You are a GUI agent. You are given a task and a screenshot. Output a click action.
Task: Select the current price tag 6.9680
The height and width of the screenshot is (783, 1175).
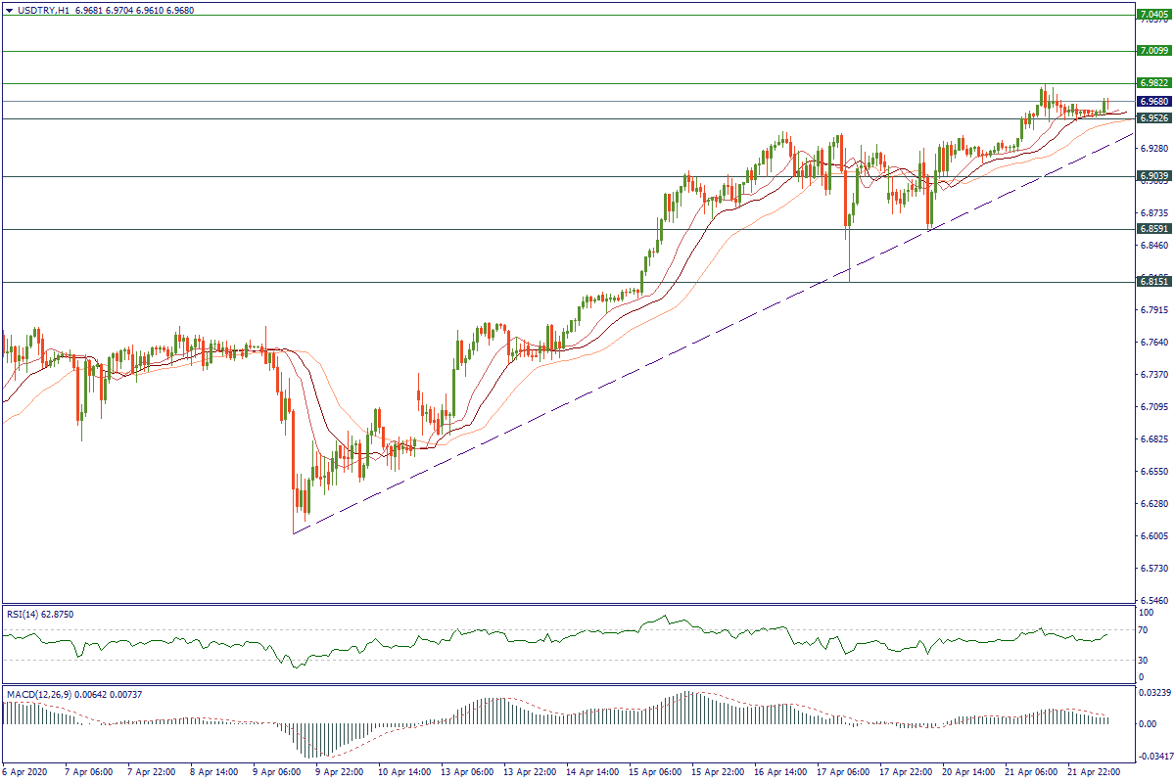[x=1152, y=101]
